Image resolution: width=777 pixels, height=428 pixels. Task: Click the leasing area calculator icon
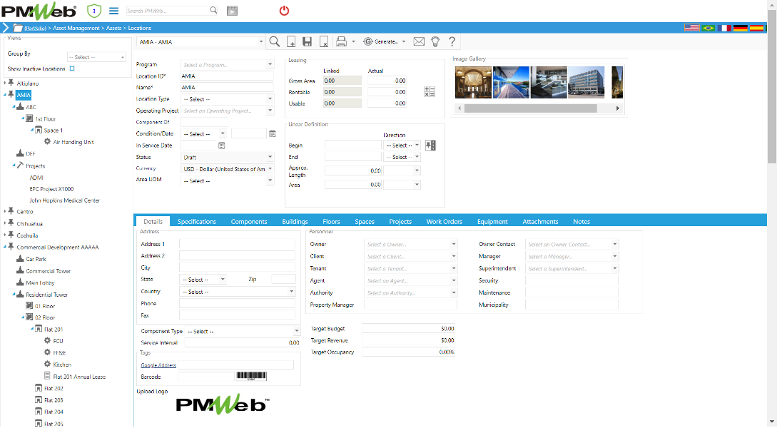pyautogui.click(x=430, y=91)
